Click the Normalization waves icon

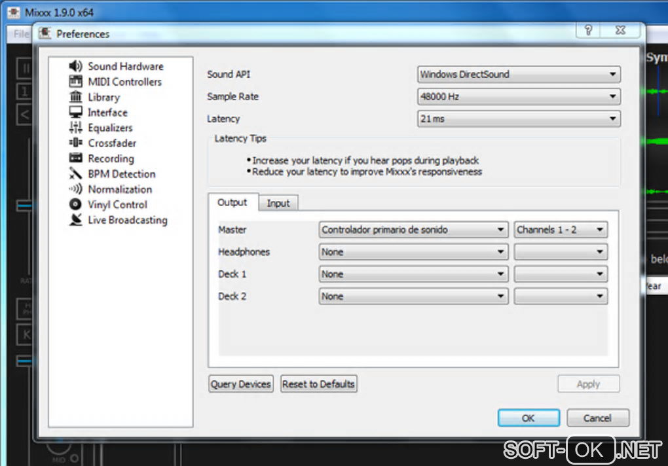click(x=75, y=188)
